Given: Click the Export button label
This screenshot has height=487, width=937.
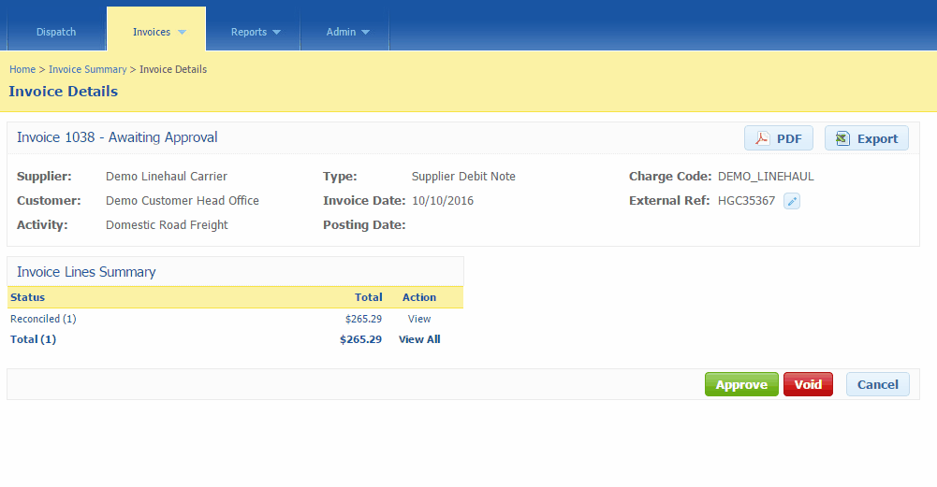Looking at the screenshot, I should [x=877, y=138].
